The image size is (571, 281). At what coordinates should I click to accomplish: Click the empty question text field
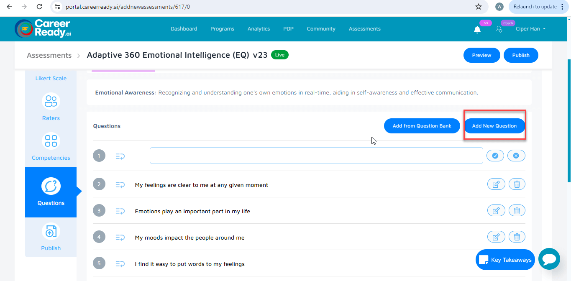pyautogui.click(x=316, y=155)
